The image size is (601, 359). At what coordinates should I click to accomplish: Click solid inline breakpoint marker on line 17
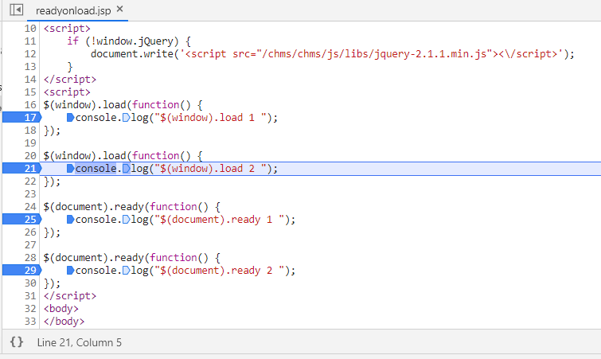click(71, 117)
